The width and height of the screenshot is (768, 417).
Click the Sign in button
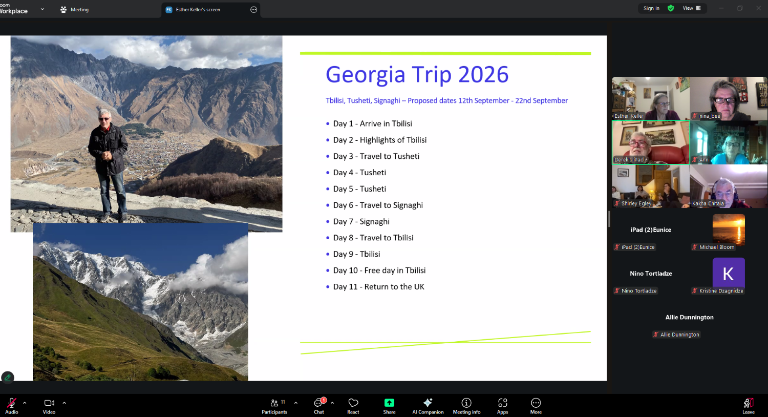651,8
